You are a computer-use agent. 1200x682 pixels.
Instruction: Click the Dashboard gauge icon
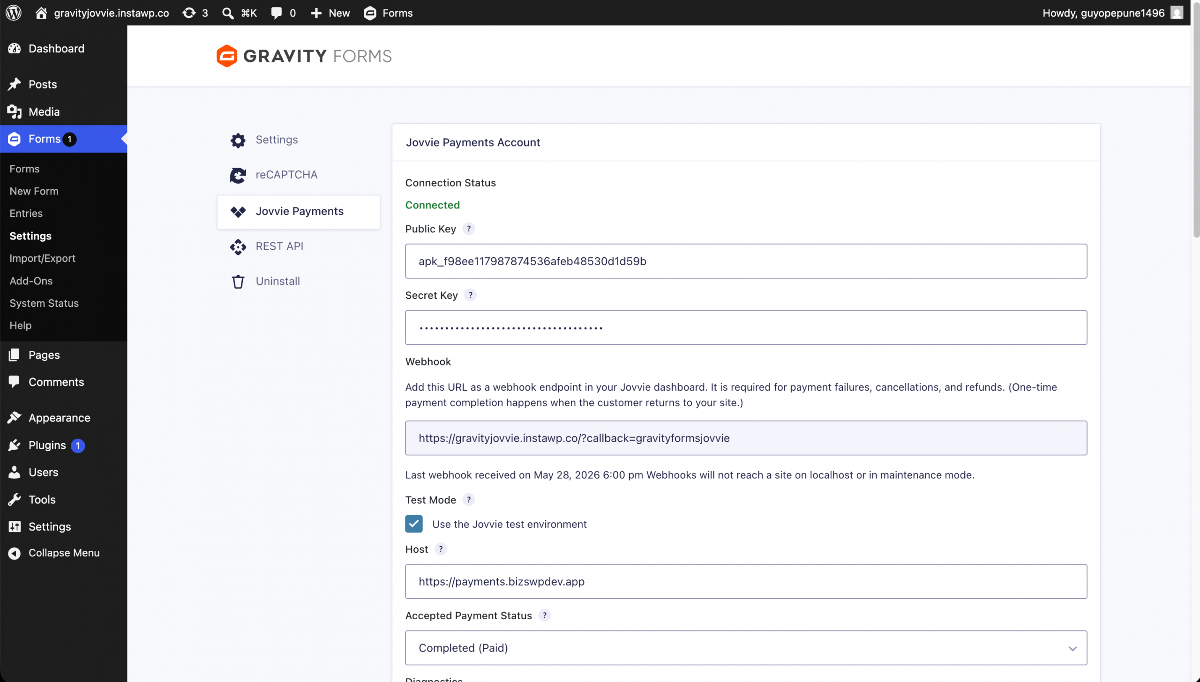[15, 48]
